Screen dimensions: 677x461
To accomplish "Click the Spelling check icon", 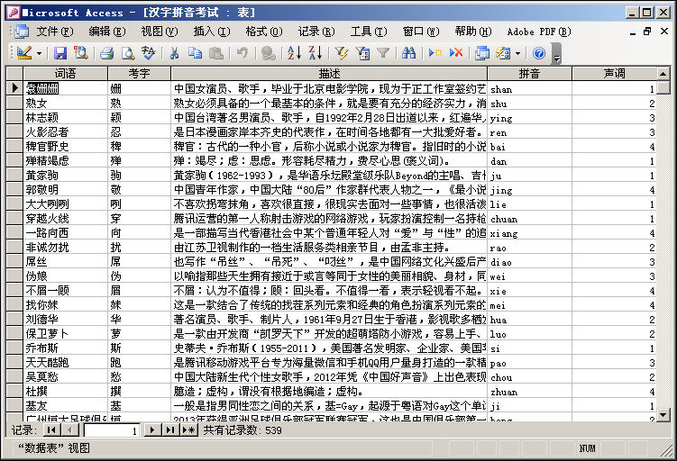I will pos(148,53).
